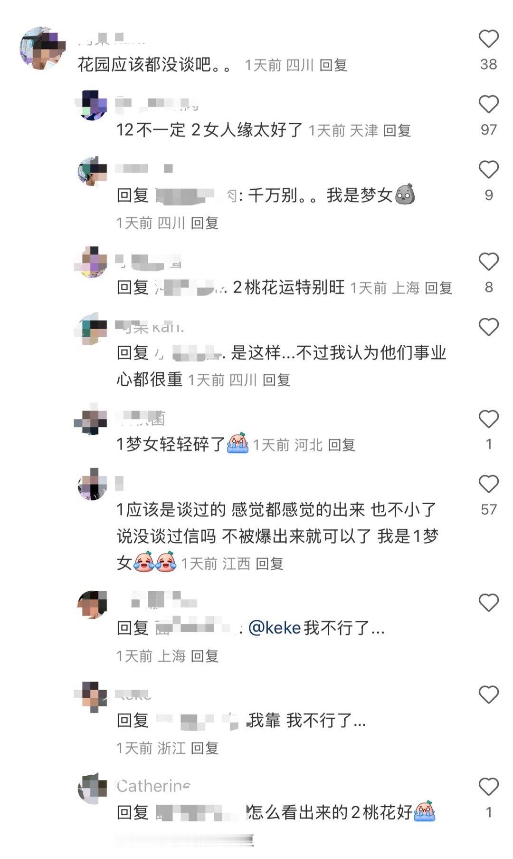Heart the '@keke 我不行了' reply

(488, 603)
